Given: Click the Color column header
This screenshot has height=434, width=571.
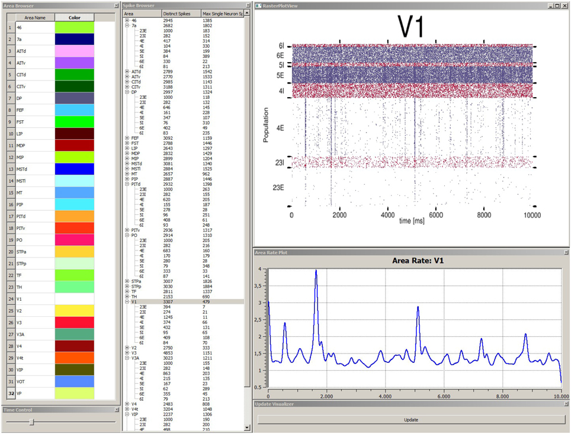Looking at the screenshot, I should coord(74,18).
